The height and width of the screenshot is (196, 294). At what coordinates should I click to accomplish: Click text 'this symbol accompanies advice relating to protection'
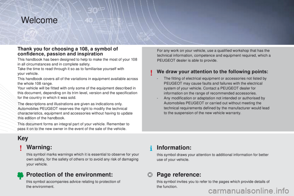pyautogui.click(x=73, y=184)
